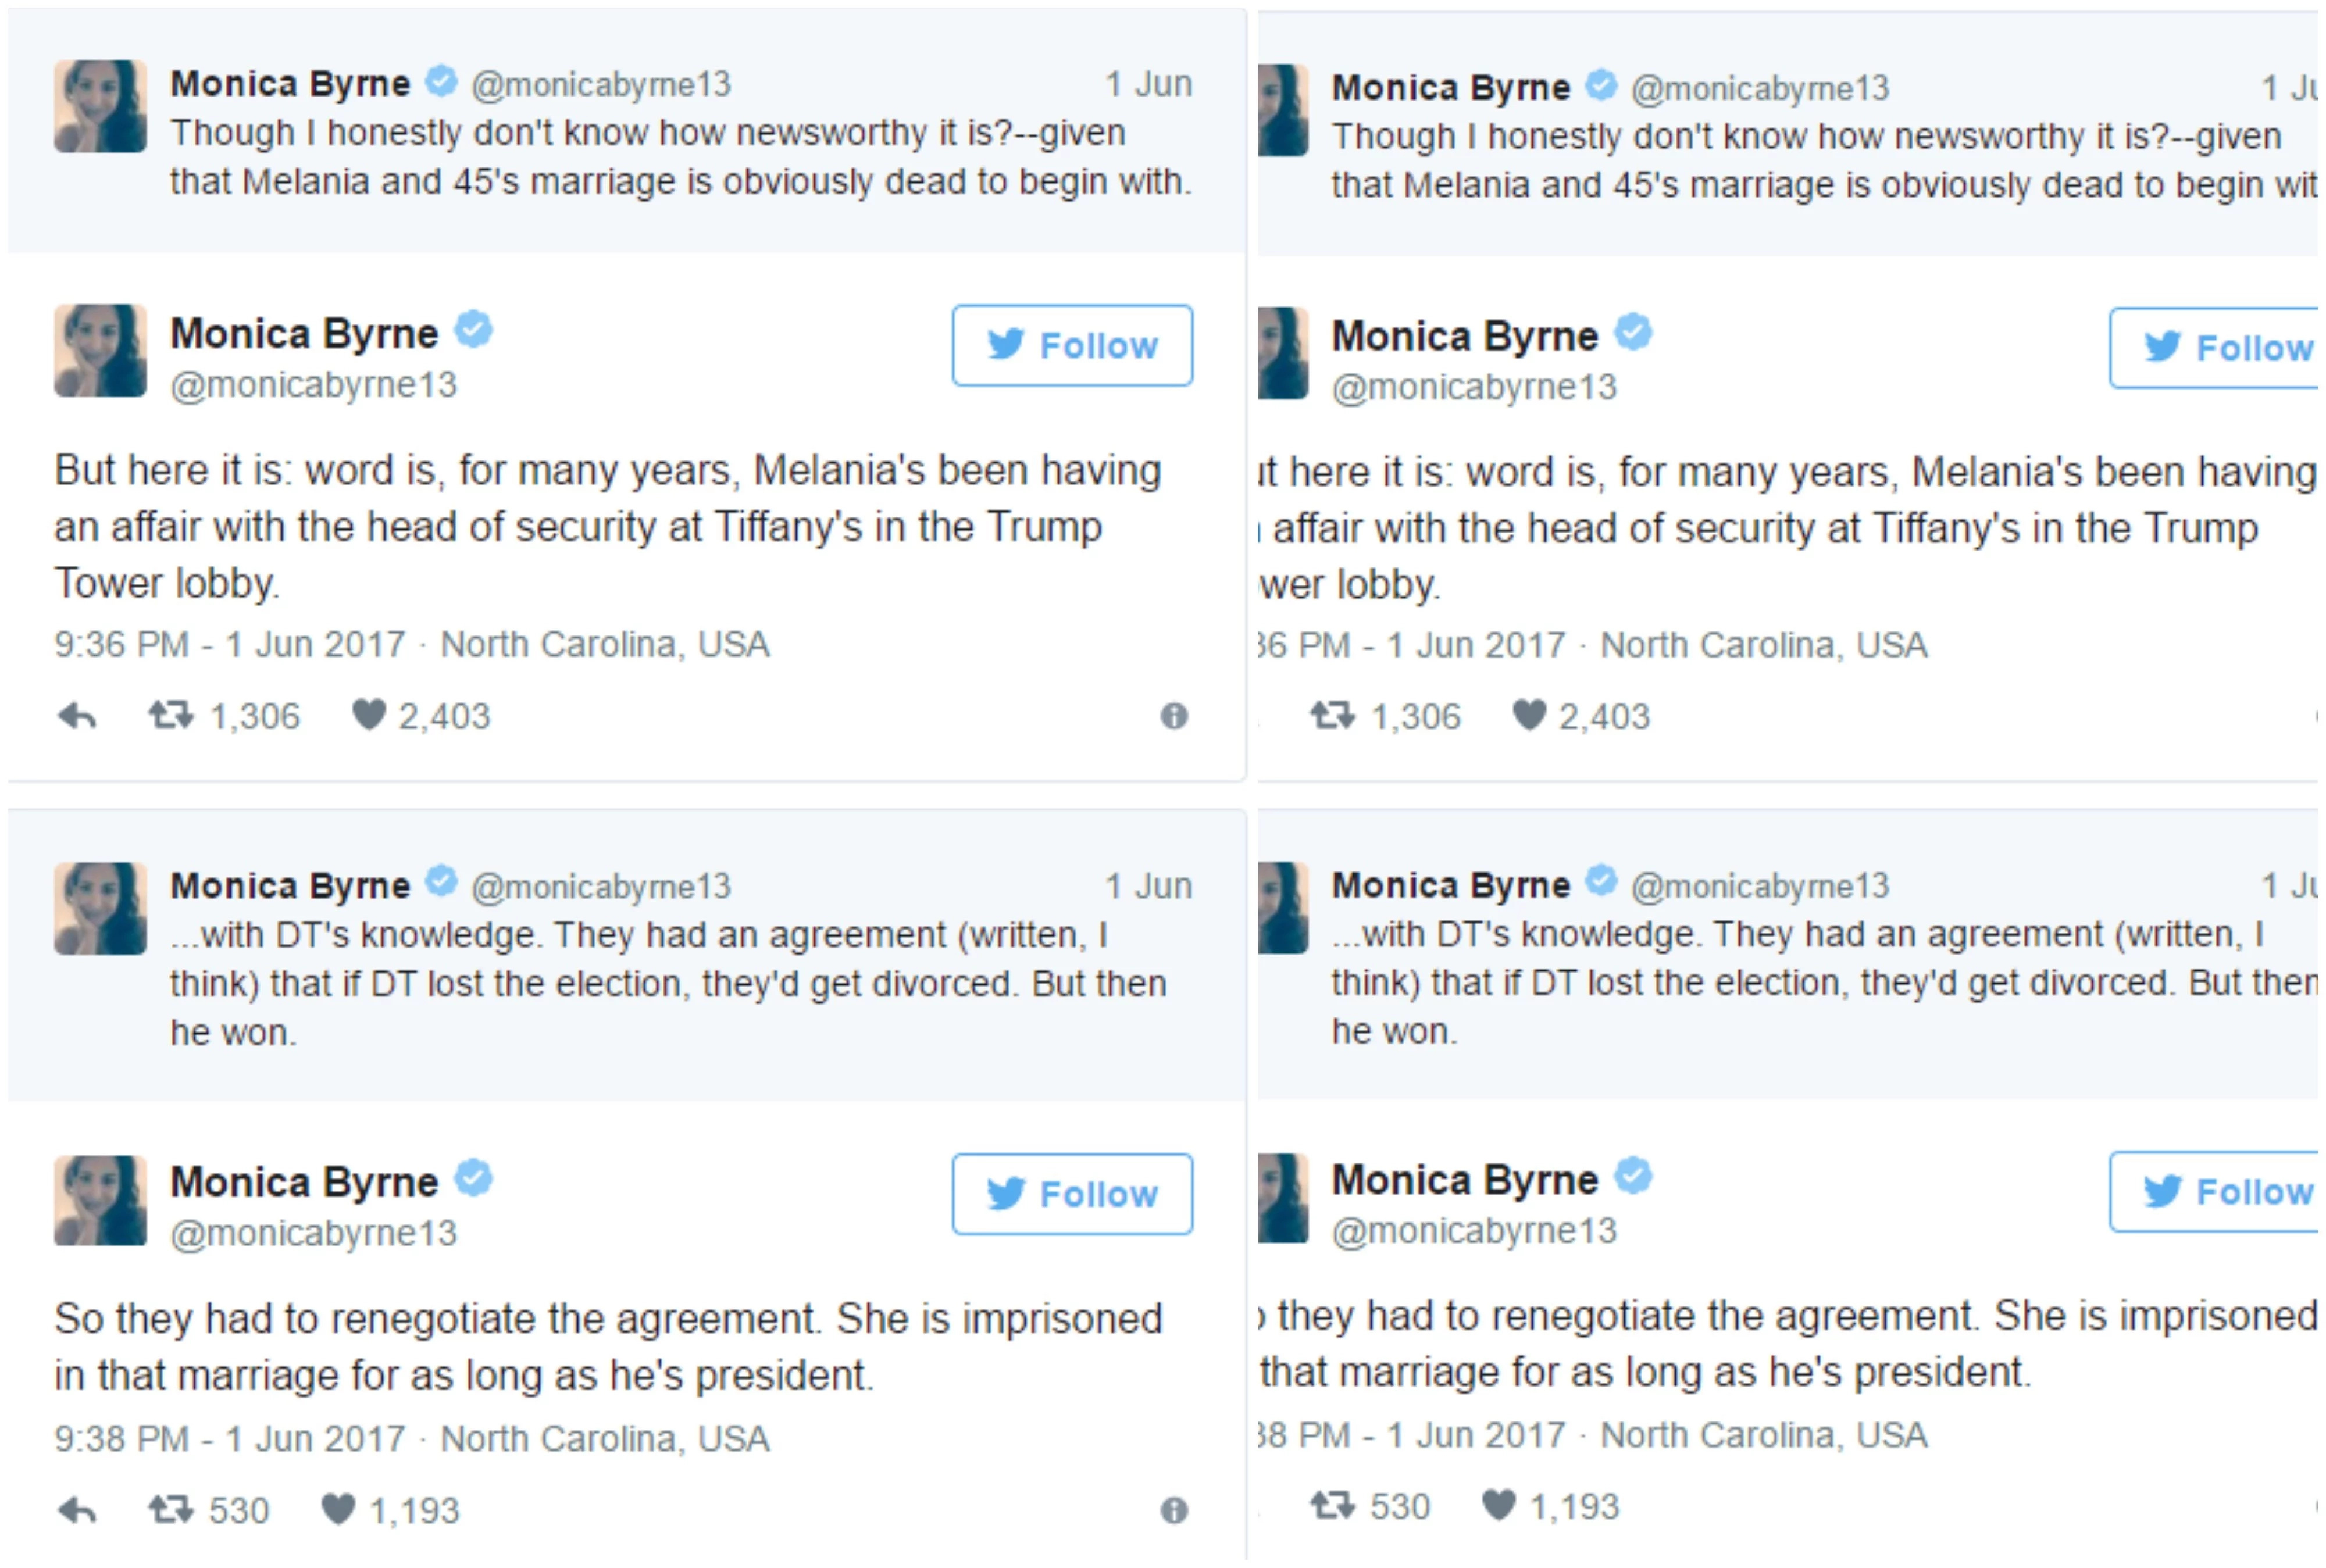Open info icon on left 9:38 PM tweet
Screen dimensions: 2326x1568
coord(1174,1510)
